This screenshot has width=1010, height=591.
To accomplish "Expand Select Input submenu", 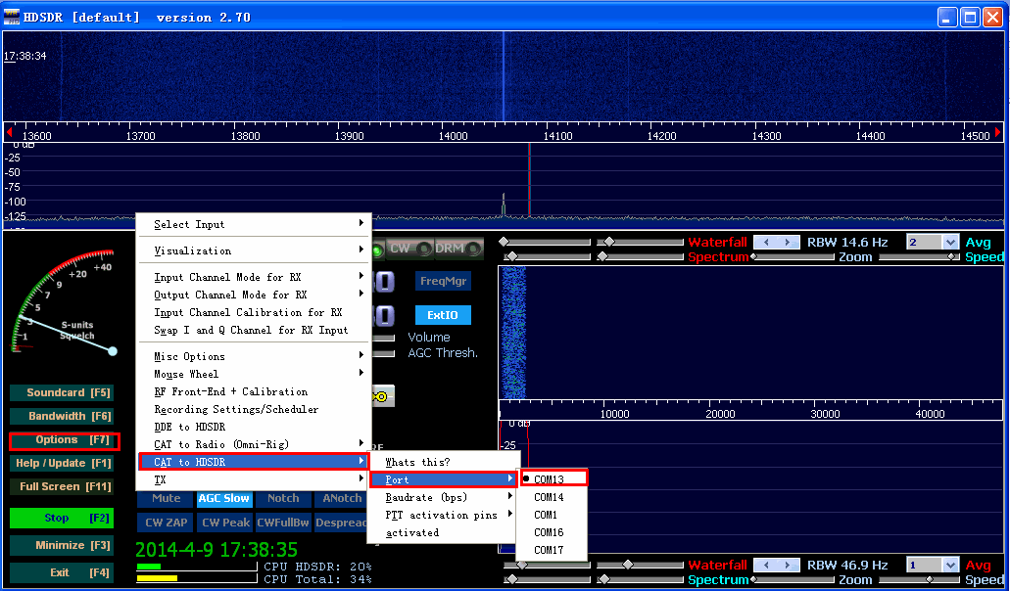I will pyautogui.click(x=254, y=224).
